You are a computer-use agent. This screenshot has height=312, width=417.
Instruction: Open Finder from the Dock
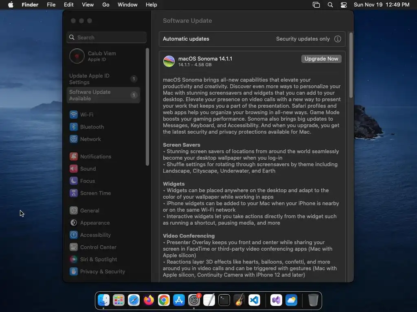[x=103, y=300]
